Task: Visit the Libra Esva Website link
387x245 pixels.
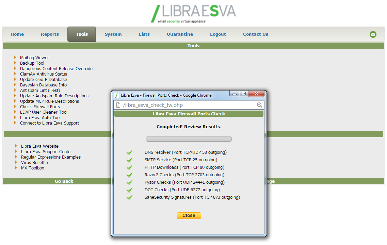Action: click(40, 146)
